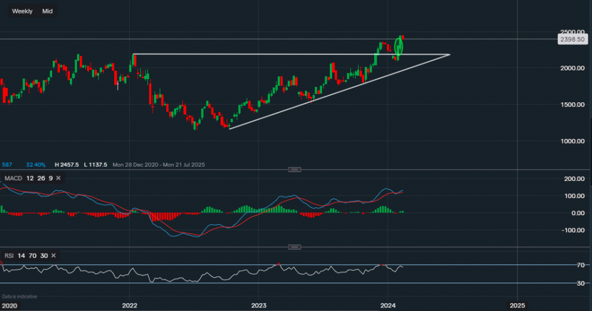Remove the RSI indicator with its X
This screenshot has width=592, height=311.
[53, 255]
